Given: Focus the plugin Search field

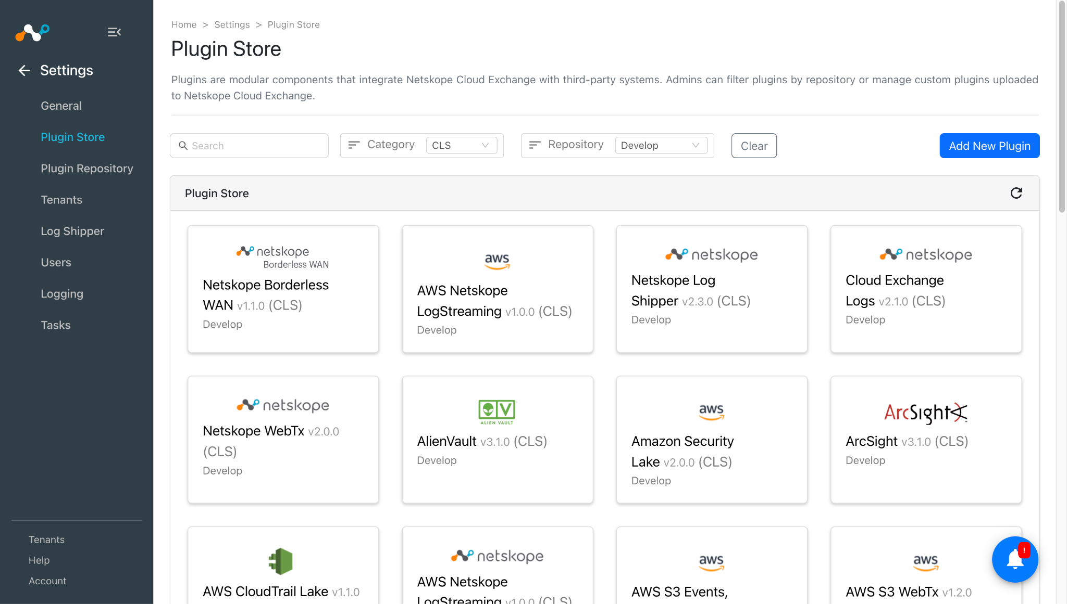Looking at the screenshot, I should 249,146.
